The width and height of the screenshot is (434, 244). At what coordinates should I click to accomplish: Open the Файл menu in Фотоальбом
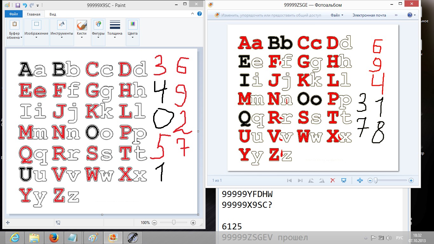point(337,15)
